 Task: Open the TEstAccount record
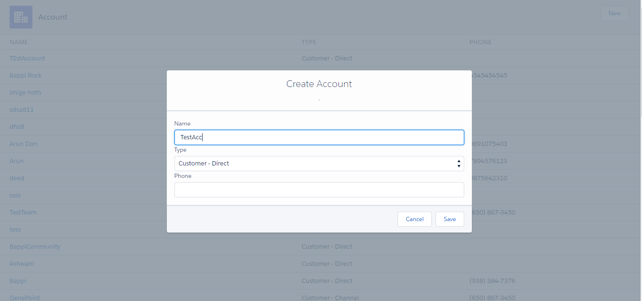[x=27, y=58]
